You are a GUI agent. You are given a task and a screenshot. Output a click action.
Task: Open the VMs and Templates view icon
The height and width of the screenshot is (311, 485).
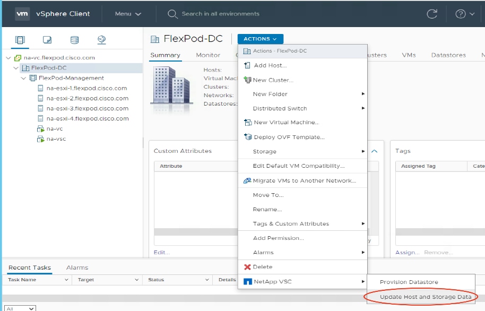click(x=47, y=40)
